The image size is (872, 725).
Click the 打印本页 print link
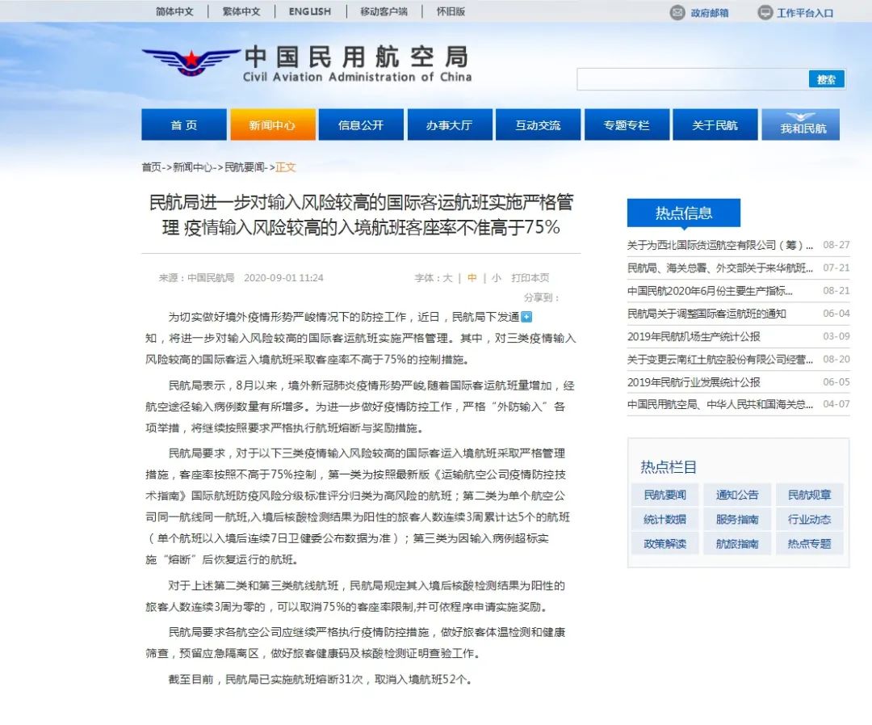point(530,278)
